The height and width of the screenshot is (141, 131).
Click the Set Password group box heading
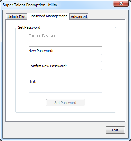(29, 27)
